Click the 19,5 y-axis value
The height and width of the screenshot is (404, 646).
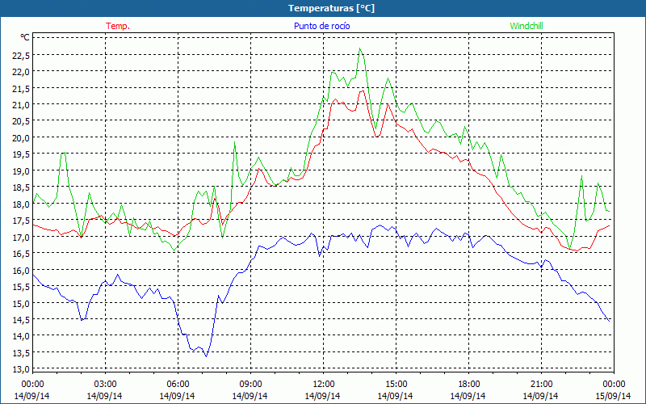[x=22, y=154]
